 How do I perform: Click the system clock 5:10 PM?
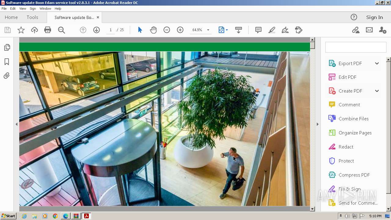tap(375, 216)
